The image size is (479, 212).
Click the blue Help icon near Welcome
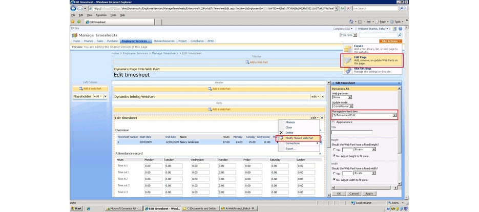pos(400,29)
